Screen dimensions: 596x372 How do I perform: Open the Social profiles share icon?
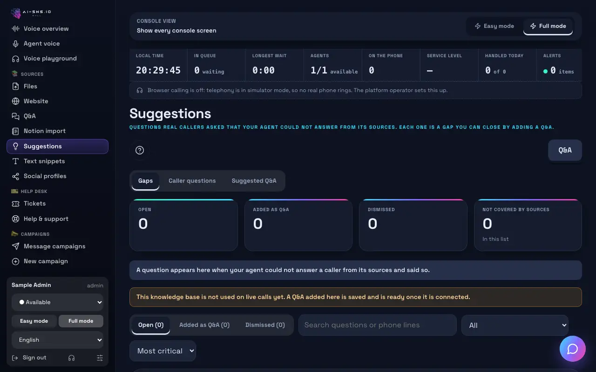(15, 176)
